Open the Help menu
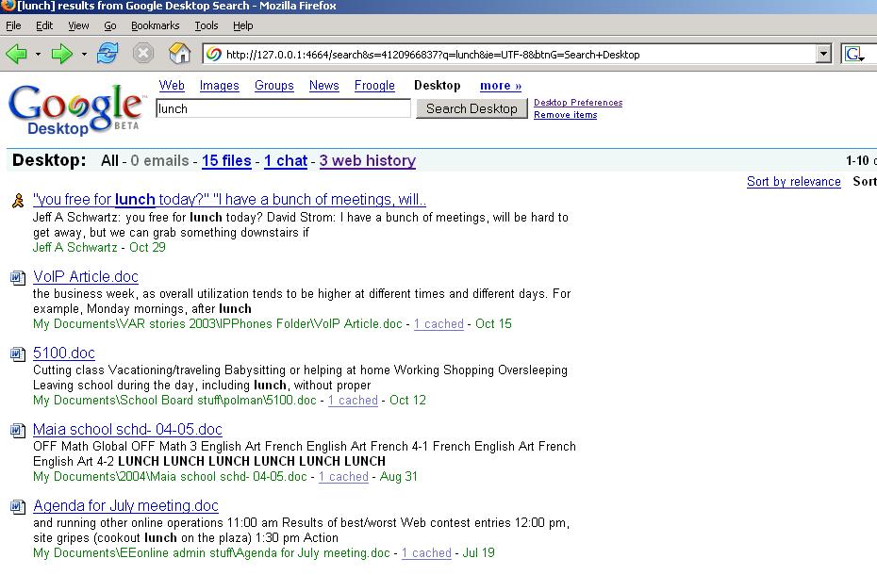This screenshot has width=877, height=575. [242, 25]
